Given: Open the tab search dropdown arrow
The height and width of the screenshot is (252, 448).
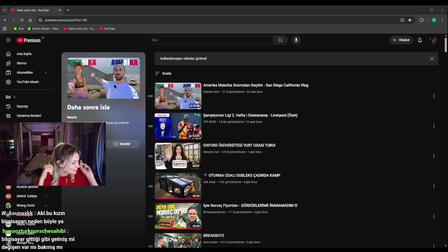Looking at the screenshot, I should coord(5,10).
